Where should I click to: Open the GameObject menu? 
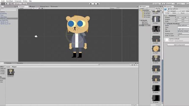point(9,1)
